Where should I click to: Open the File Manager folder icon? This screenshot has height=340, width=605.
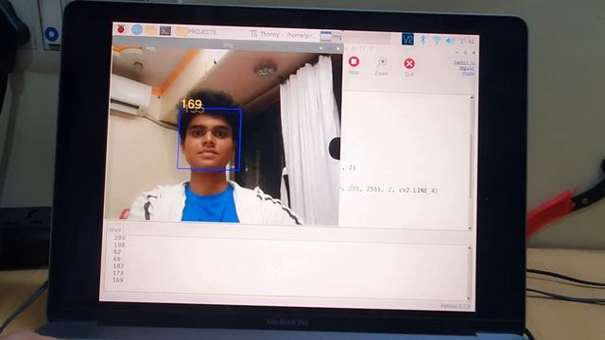pos(151,30)
